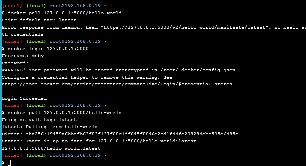This screenshot has height=166, width=306.
Task: Click the green (local) label above docker login
Action: (x=36, y=41)
